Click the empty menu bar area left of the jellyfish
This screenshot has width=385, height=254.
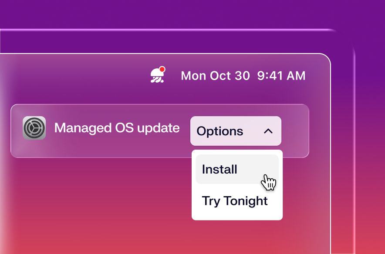(x=87, y=76)
